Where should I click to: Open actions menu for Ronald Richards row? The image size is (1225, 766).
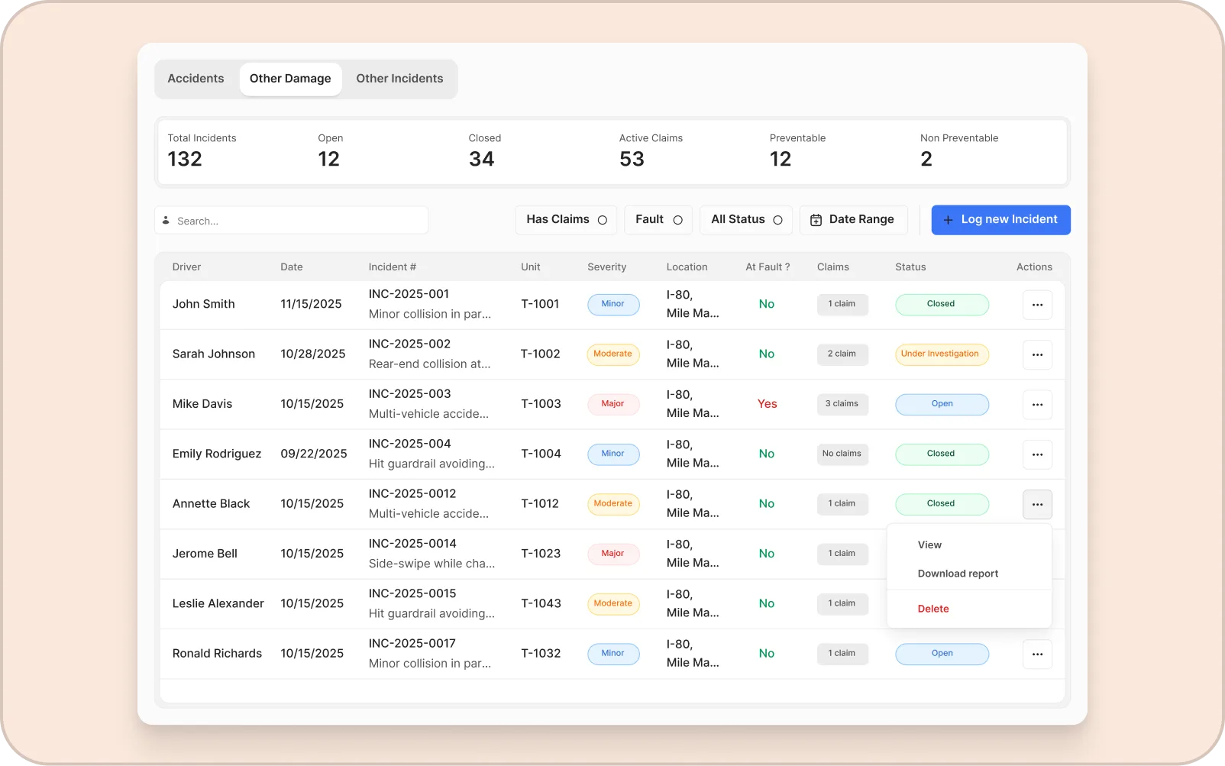[x=1037, y=654]
